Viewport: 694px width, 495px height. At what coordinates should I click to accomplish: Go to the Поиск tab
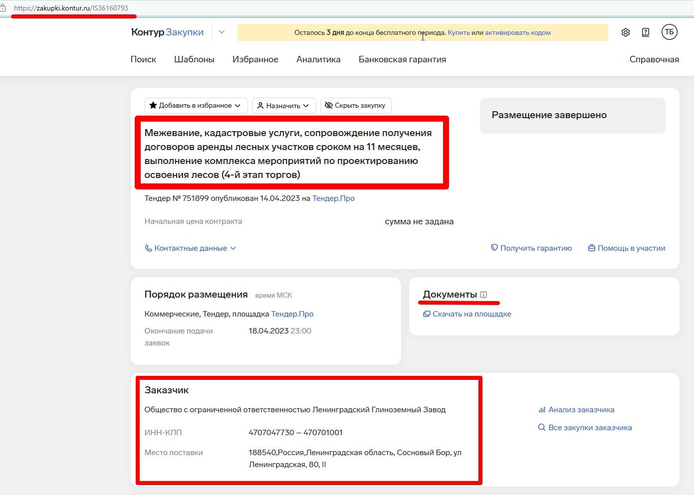(x=143, y=59)
